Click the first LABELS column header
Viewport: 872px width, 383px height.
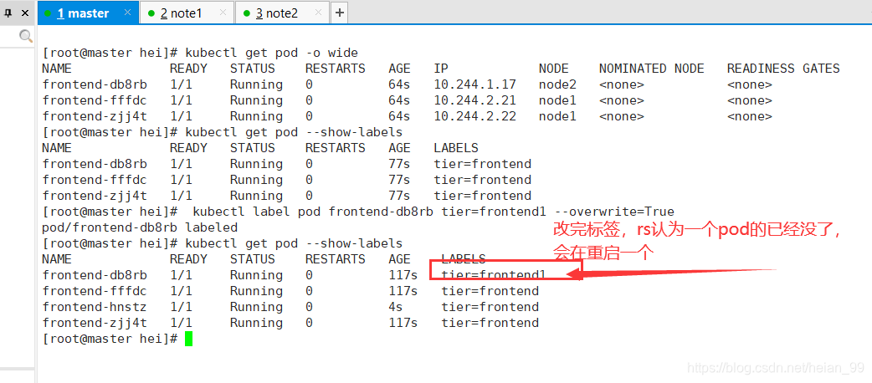point(456,148)
